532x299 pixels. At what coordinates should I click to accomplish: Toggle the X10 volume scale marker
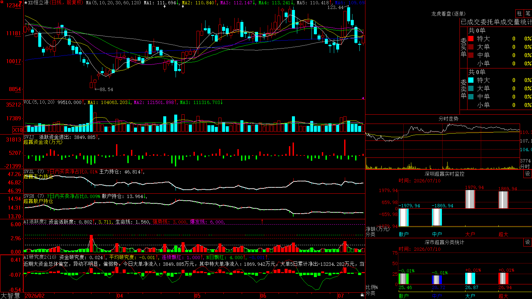point(18,130)
